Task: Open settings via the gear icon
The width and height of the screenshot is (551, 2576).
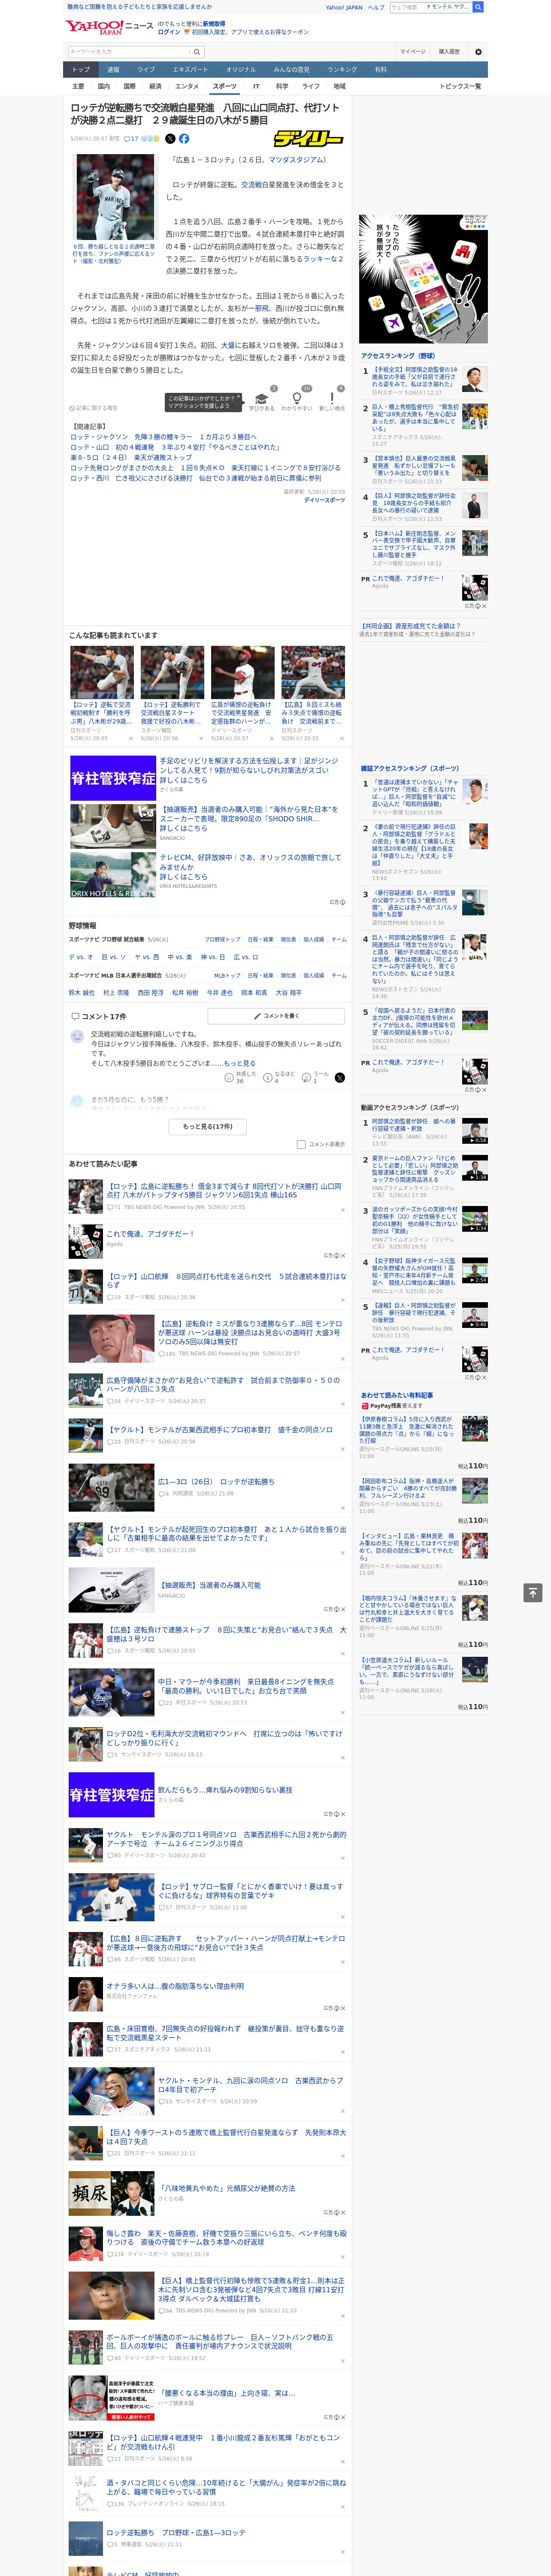Action: point(478,52)
